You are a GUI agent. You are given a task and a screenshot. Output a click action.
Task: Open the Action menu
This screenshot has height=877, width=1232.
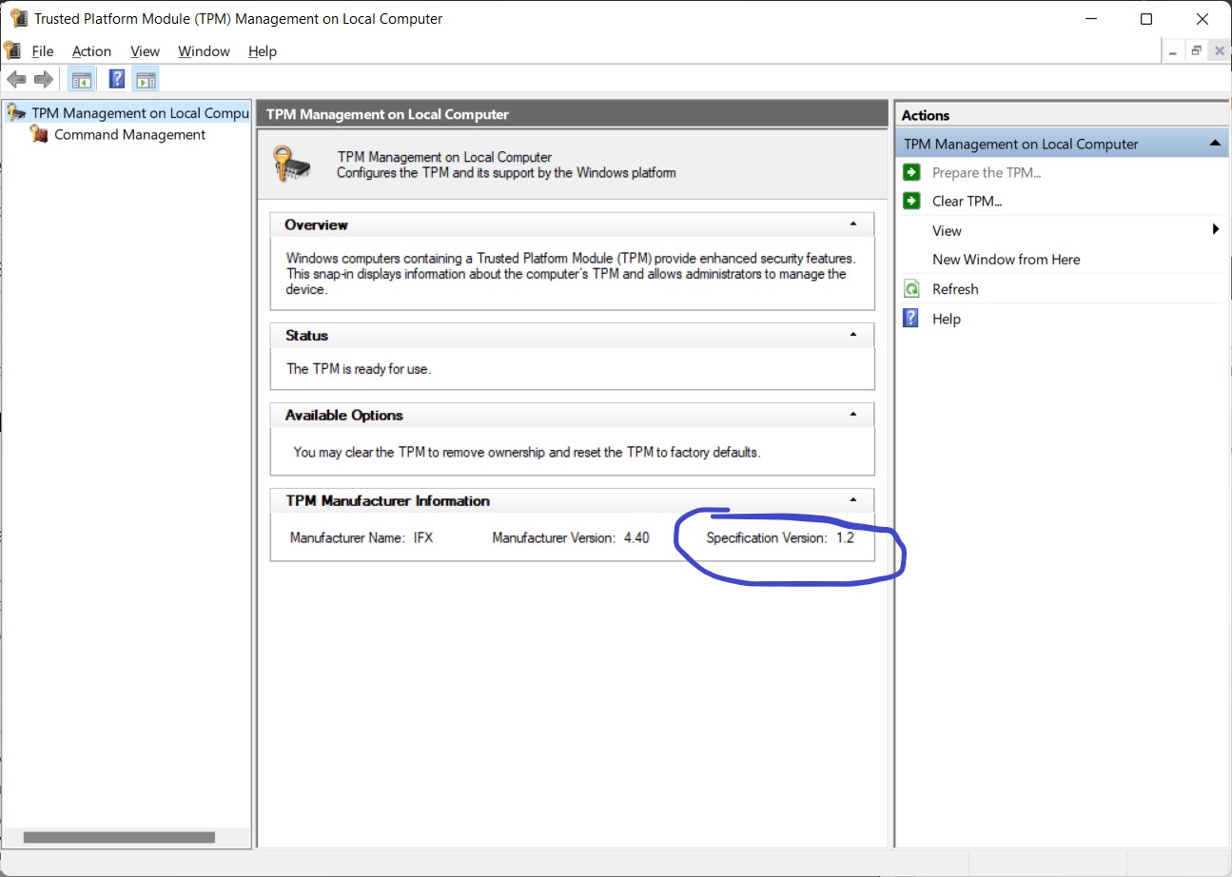coord(91,51)
